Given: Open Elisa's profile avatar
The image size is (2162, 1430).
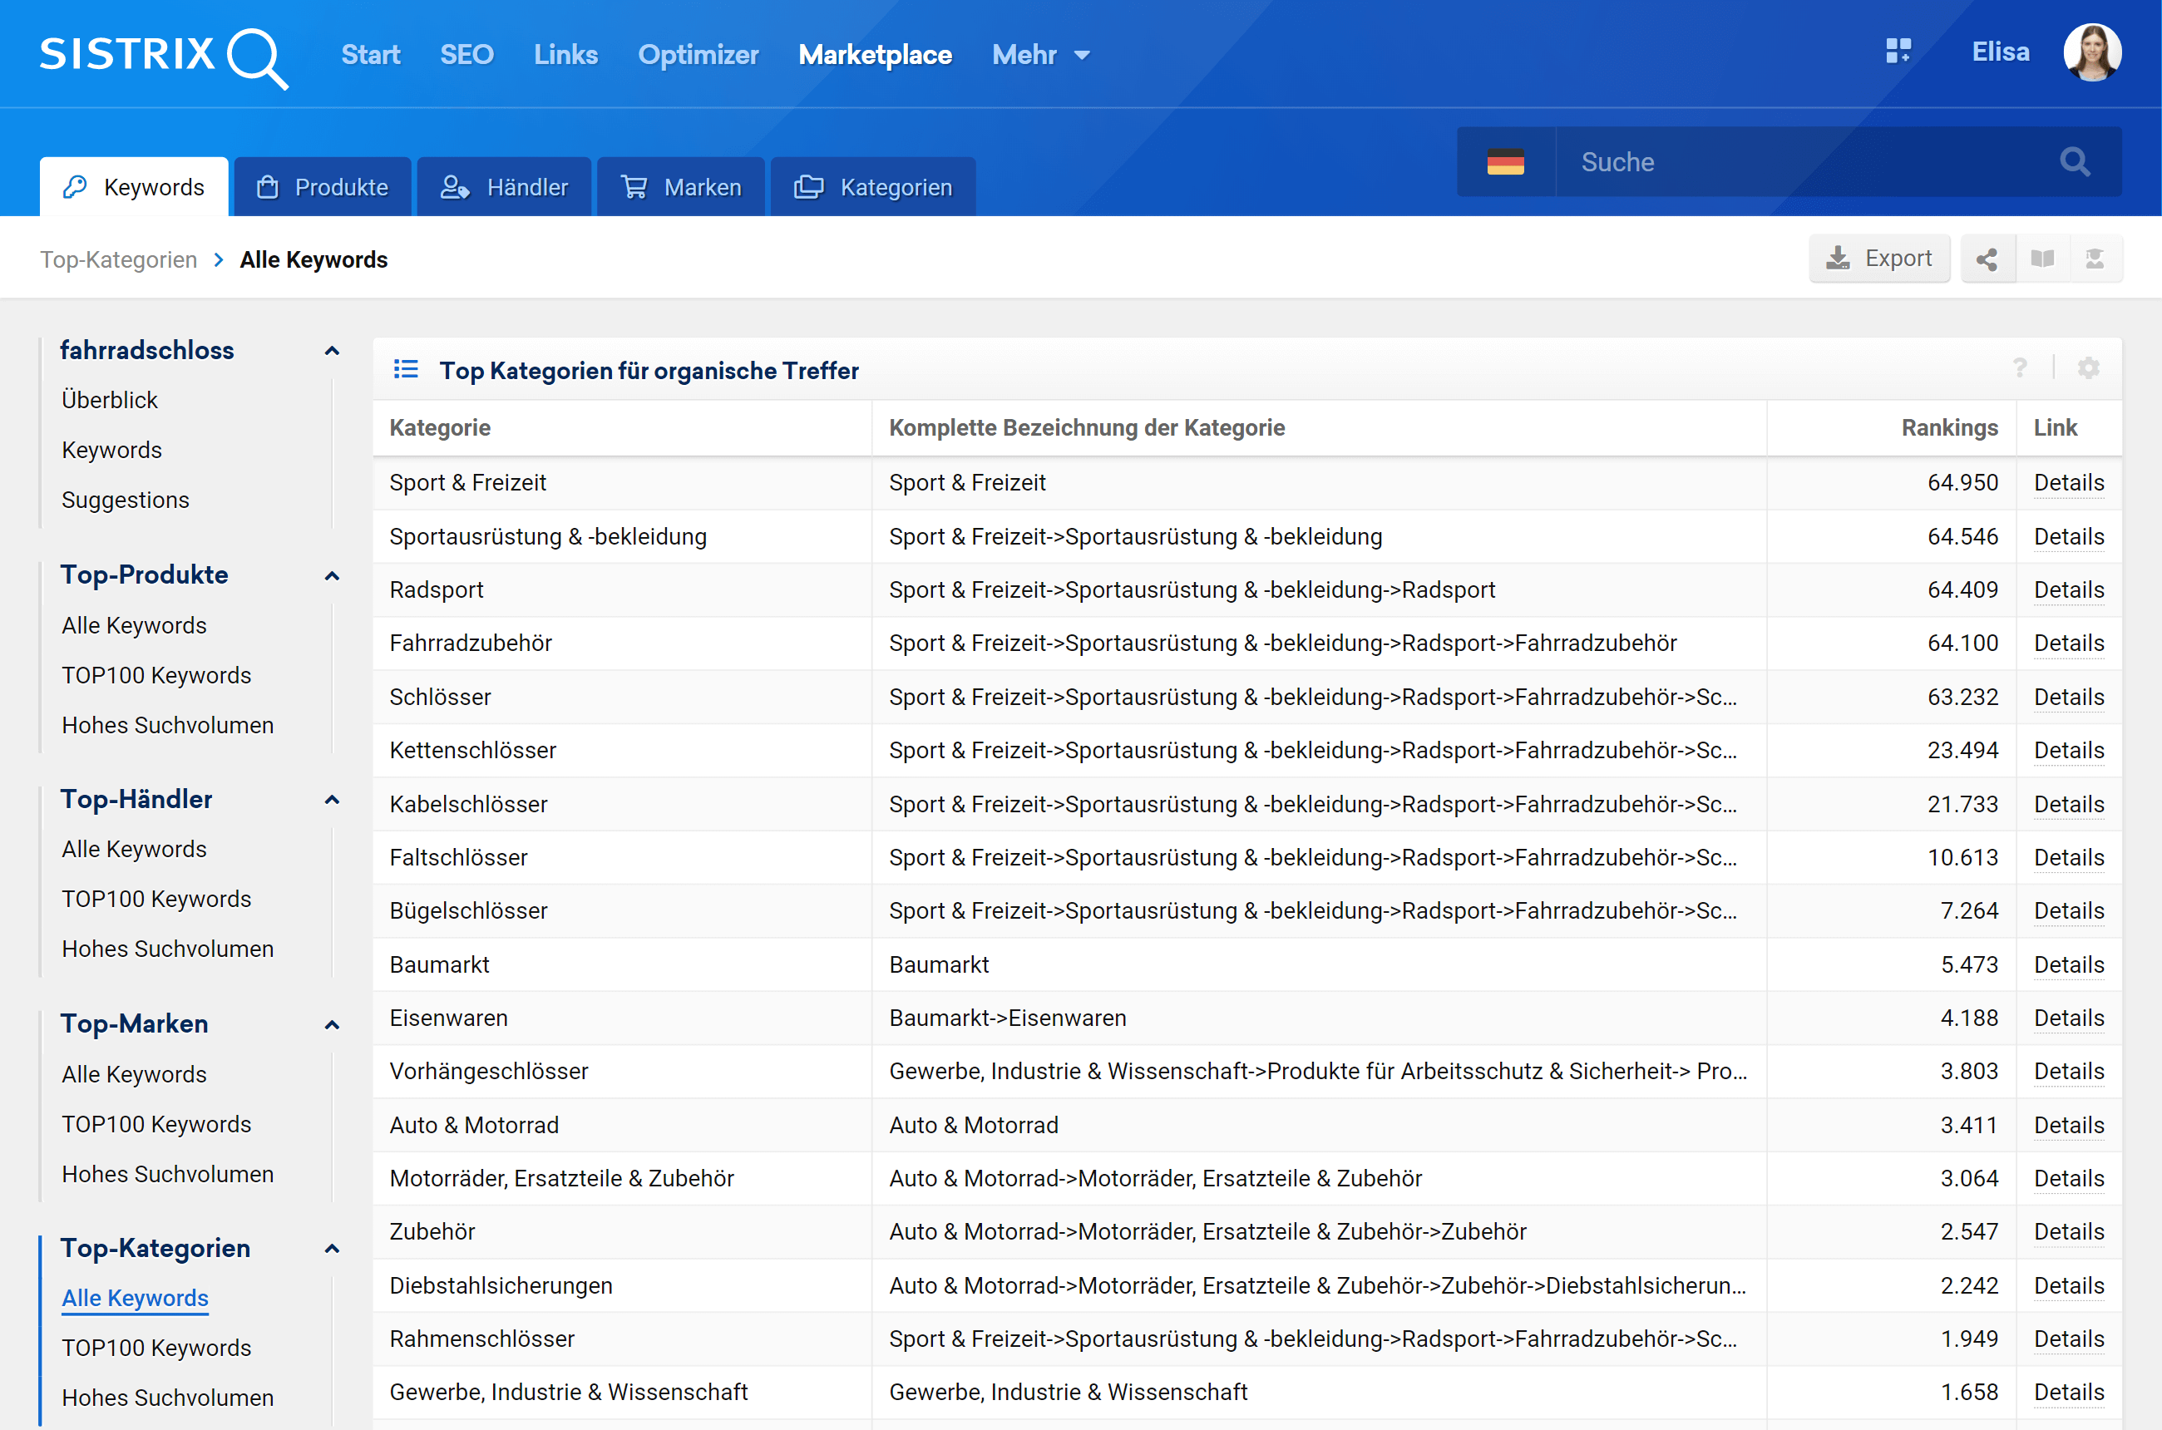Looking at the screenshot, I should (2092, 53).
